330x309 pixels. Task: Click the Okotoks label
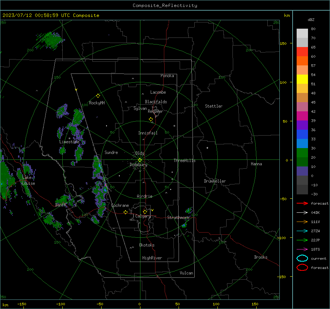click(147, 245)
